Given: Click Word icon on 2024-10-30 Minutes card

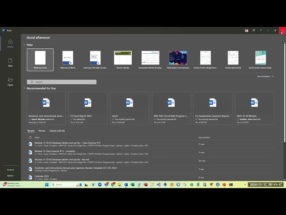Looking at the screenshot, I should pos(254,103).
